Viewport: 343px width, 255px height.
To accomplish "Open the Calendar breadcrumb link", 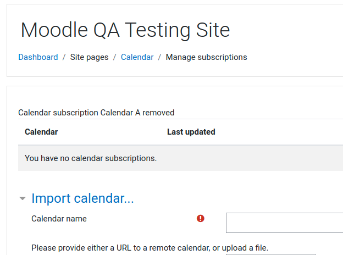I will click(x=137, y=57).
